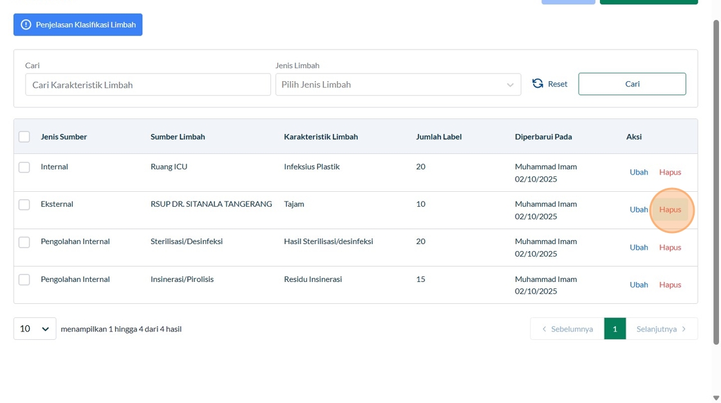Select the RSUP DR. SITANALA TANGERANG row checkbox

[x=24, y=205]
